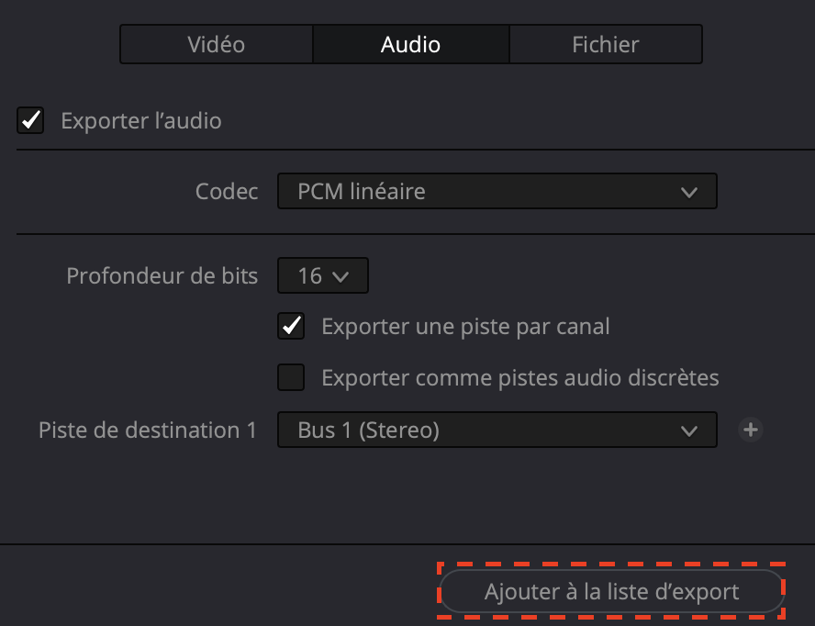This screenshot has width=815, height=626.
Task: Disable Exporter une piste par canal checkbox
Action: tap(292, 326)
